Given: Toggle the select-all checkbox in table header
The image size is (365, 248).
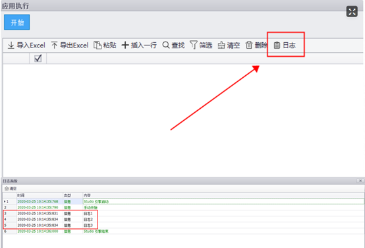Looking at the screenshot, I should pyautogui.click(x=38, y=58).
